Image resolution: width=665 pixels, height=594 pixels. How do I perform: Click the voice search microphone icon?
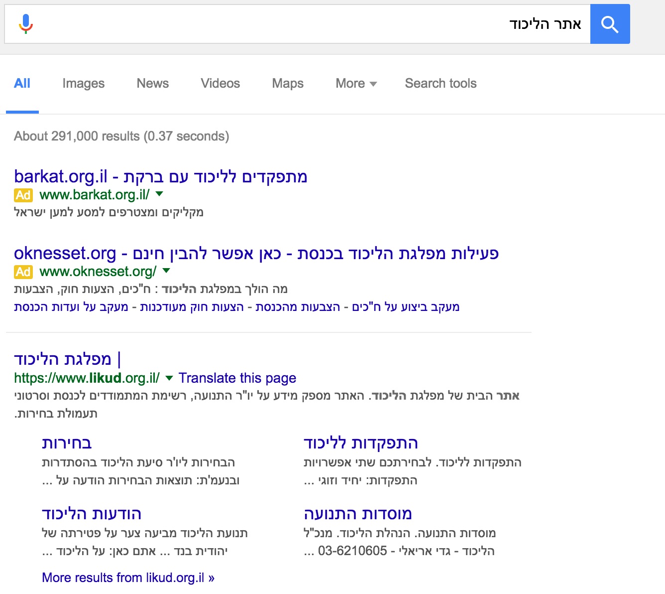[26, 24]
